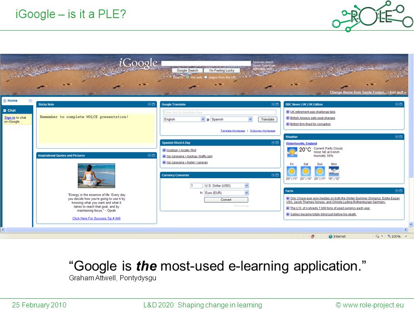The height and width of the screenshot is (310, 414).
Task: Open the Weather gadget menu arrow
Action: (397, 137)
